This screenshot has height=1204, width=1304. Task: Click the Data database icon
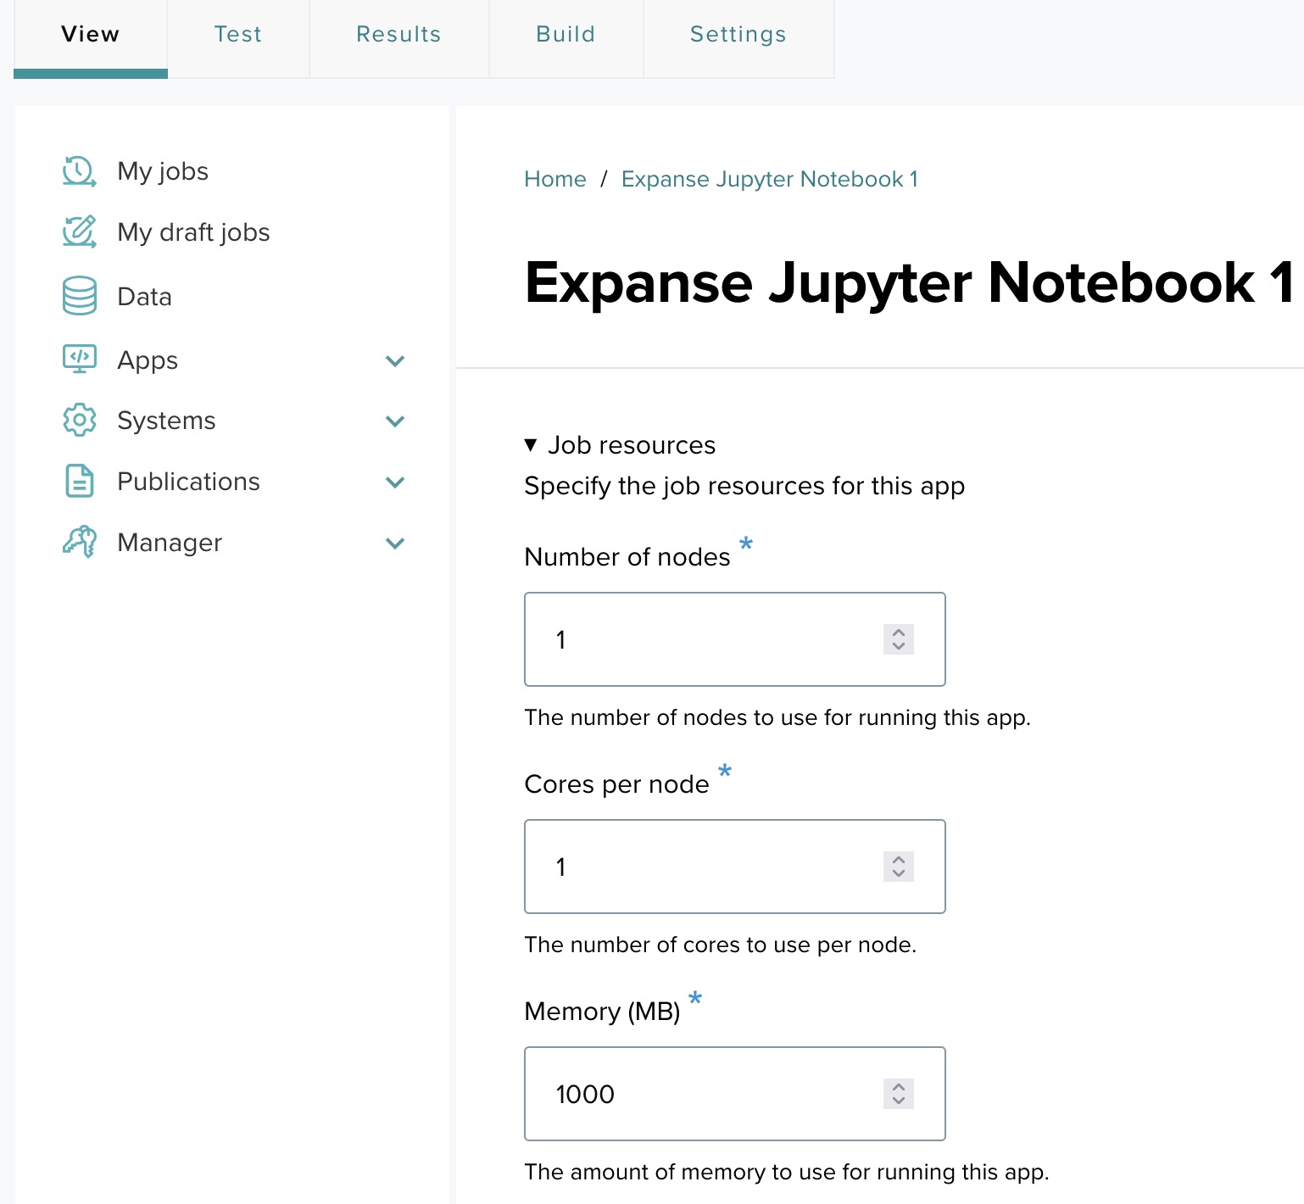(x=79, y=296)
